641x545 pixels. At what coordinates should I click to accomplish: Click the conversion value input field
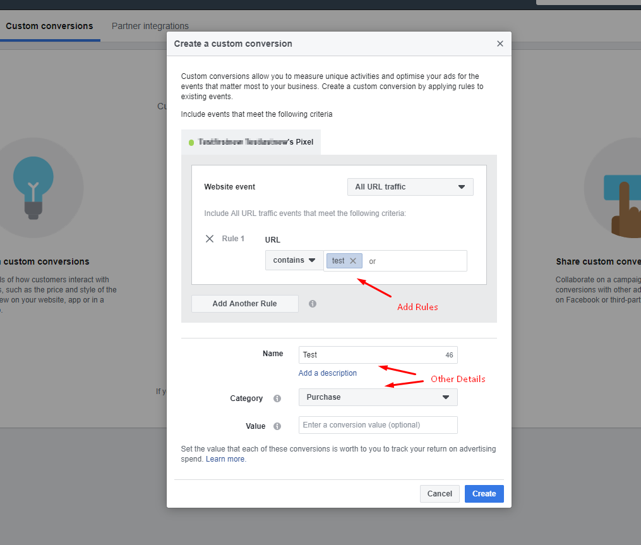coord(378,425)
